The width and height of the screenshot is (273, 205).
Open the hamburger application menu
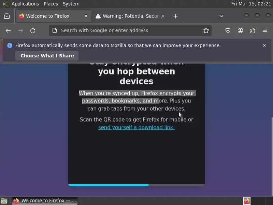265,30
